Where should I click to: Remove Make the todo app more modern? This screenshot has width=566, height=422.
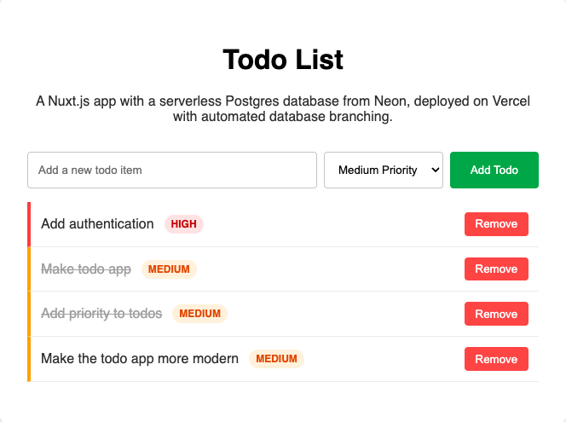pyautogui.click(x=496, y=359)
